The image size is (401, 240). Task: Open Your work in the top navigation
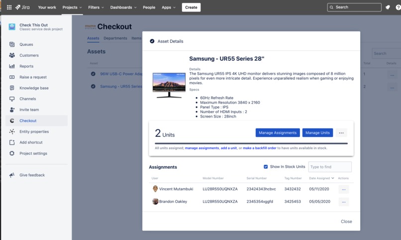[x=47, y=7]
